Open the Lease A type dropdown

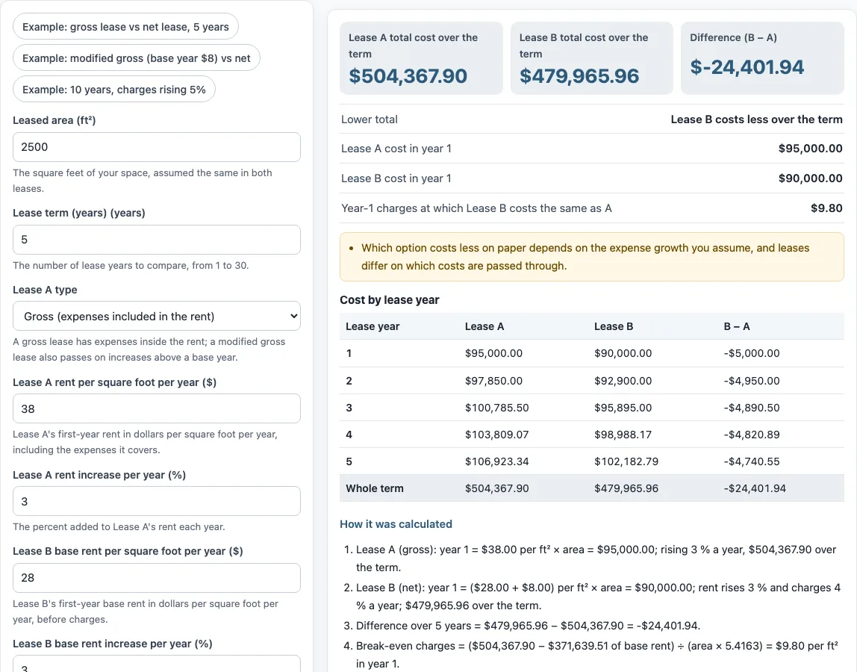pyautogui.click(x=156, y=316)
